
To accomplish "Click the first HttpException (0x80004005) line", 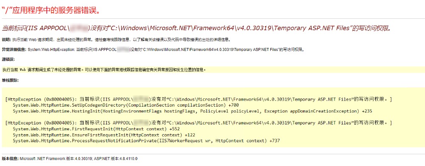I will point(198,99).
